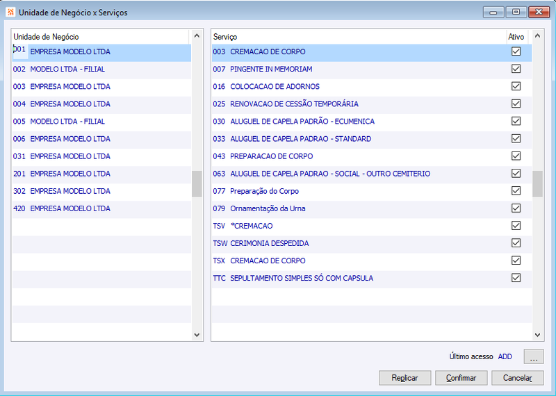Image resolution: width=556 pixels, height=396 pixels.
Task: Select service 077 Preparação do Corpo
Action: [372, 192]
